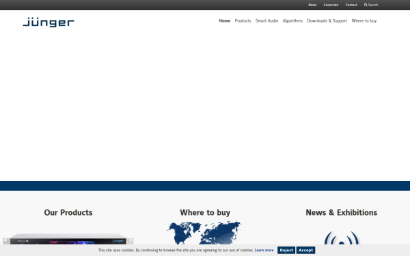This screenshot has height=256, width=410.
Task: Follow the Learn more cookie link
Action: tap(264, 250)
